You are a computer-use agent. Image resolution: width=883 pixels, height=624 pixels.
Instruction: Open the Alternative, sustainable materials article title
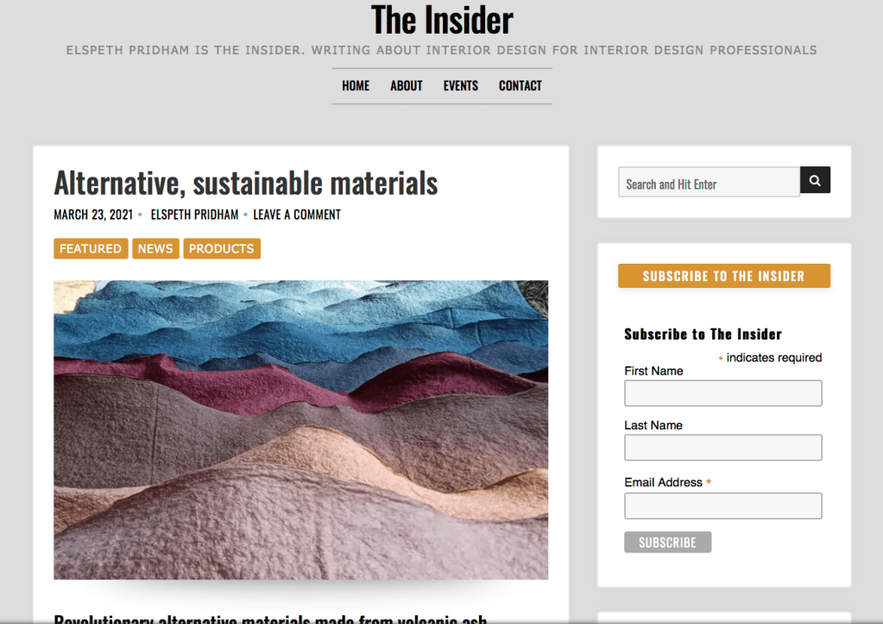pyautogui.click(x=245, y=184)
